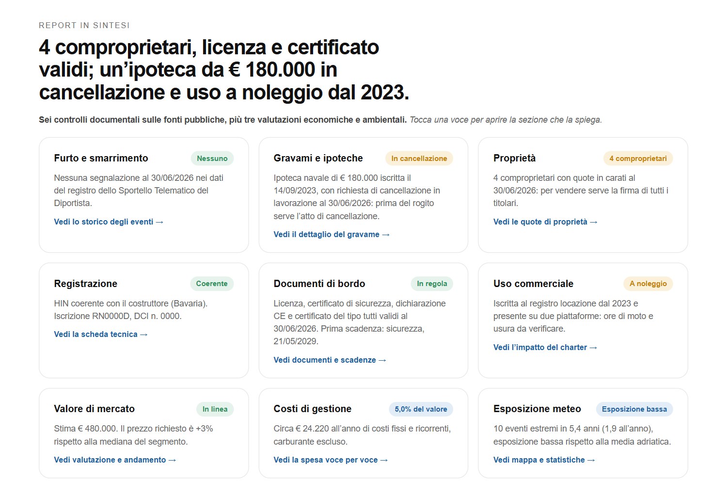Screen dimensions: 727x496
Task: Follow 'Vedi il dettaglio del gravame' link
Action: coord(332,234)
